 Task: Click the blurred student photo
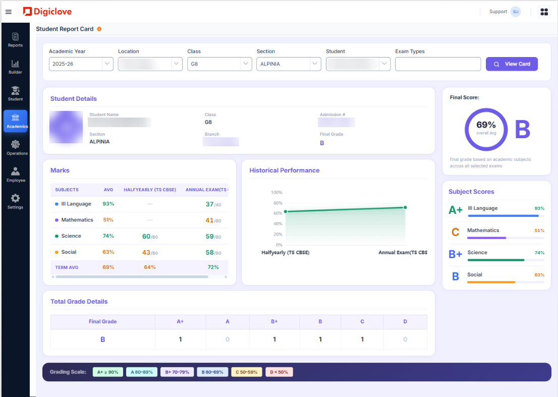(x=66, y=127)
